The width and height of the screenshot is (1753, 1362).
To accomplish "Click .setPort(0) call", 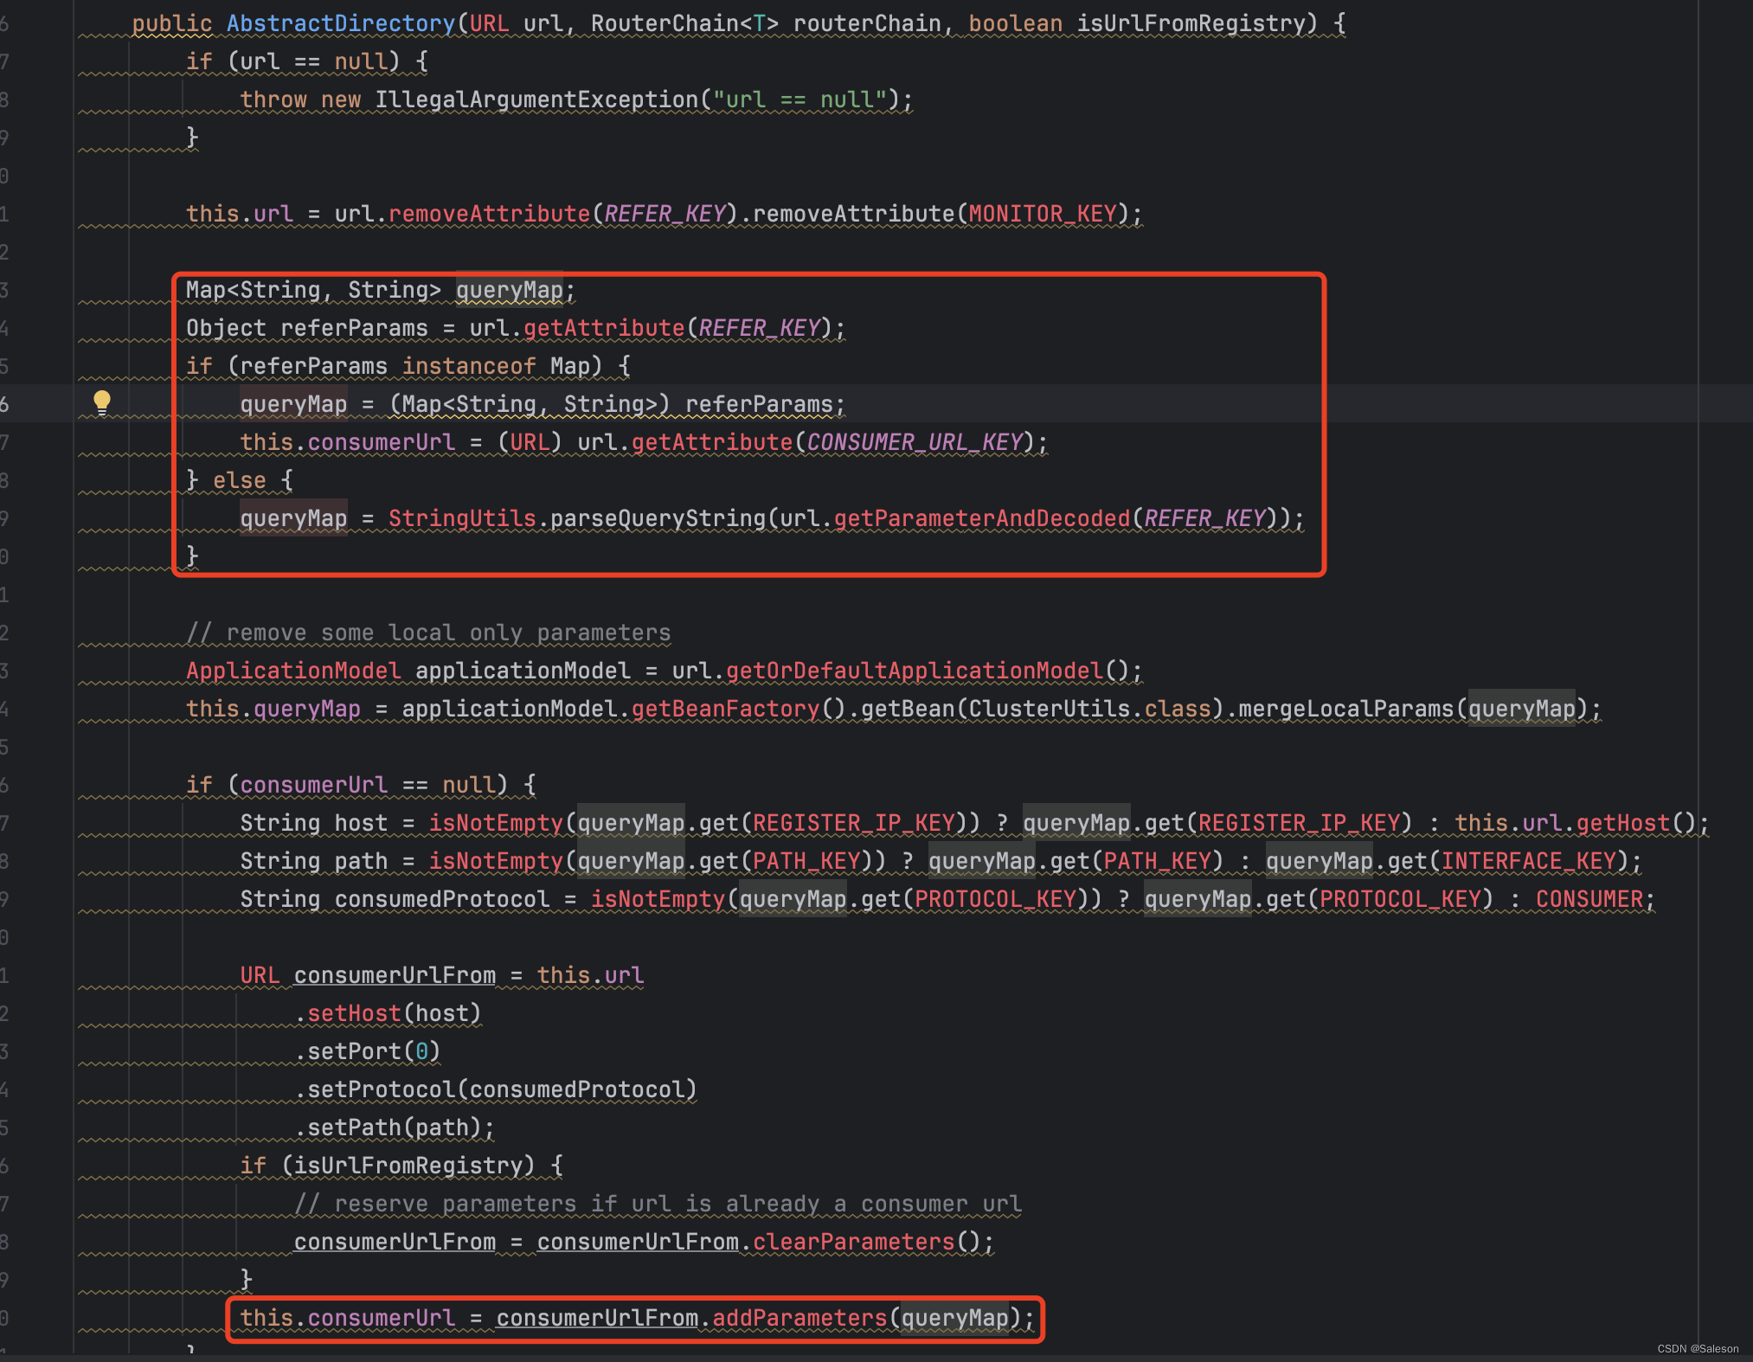I will (x=368, y=1051).
